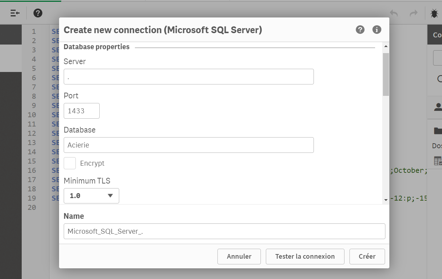The height and width of the screenshot is (279, 442).
Task: Select the Port field showing 1433
Action: pyautogui.click(x=81, y=111)
